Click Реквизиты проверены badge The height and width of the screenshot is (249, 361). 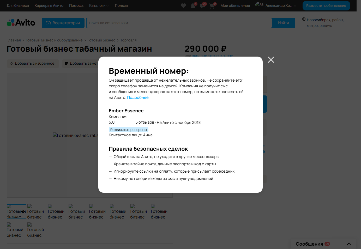[129, 130]
